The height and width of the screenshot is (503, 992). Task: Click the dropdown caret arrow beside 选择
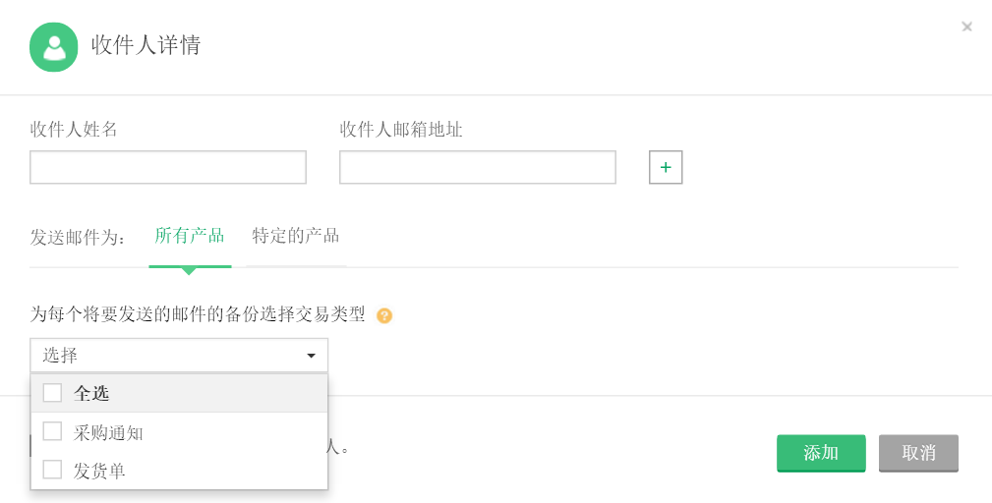(311, 356)
